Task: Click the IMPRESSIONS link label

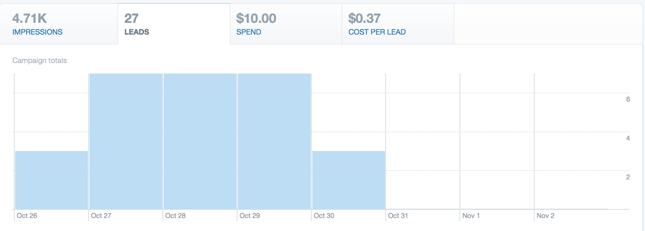Action: (x=37, y=32)
